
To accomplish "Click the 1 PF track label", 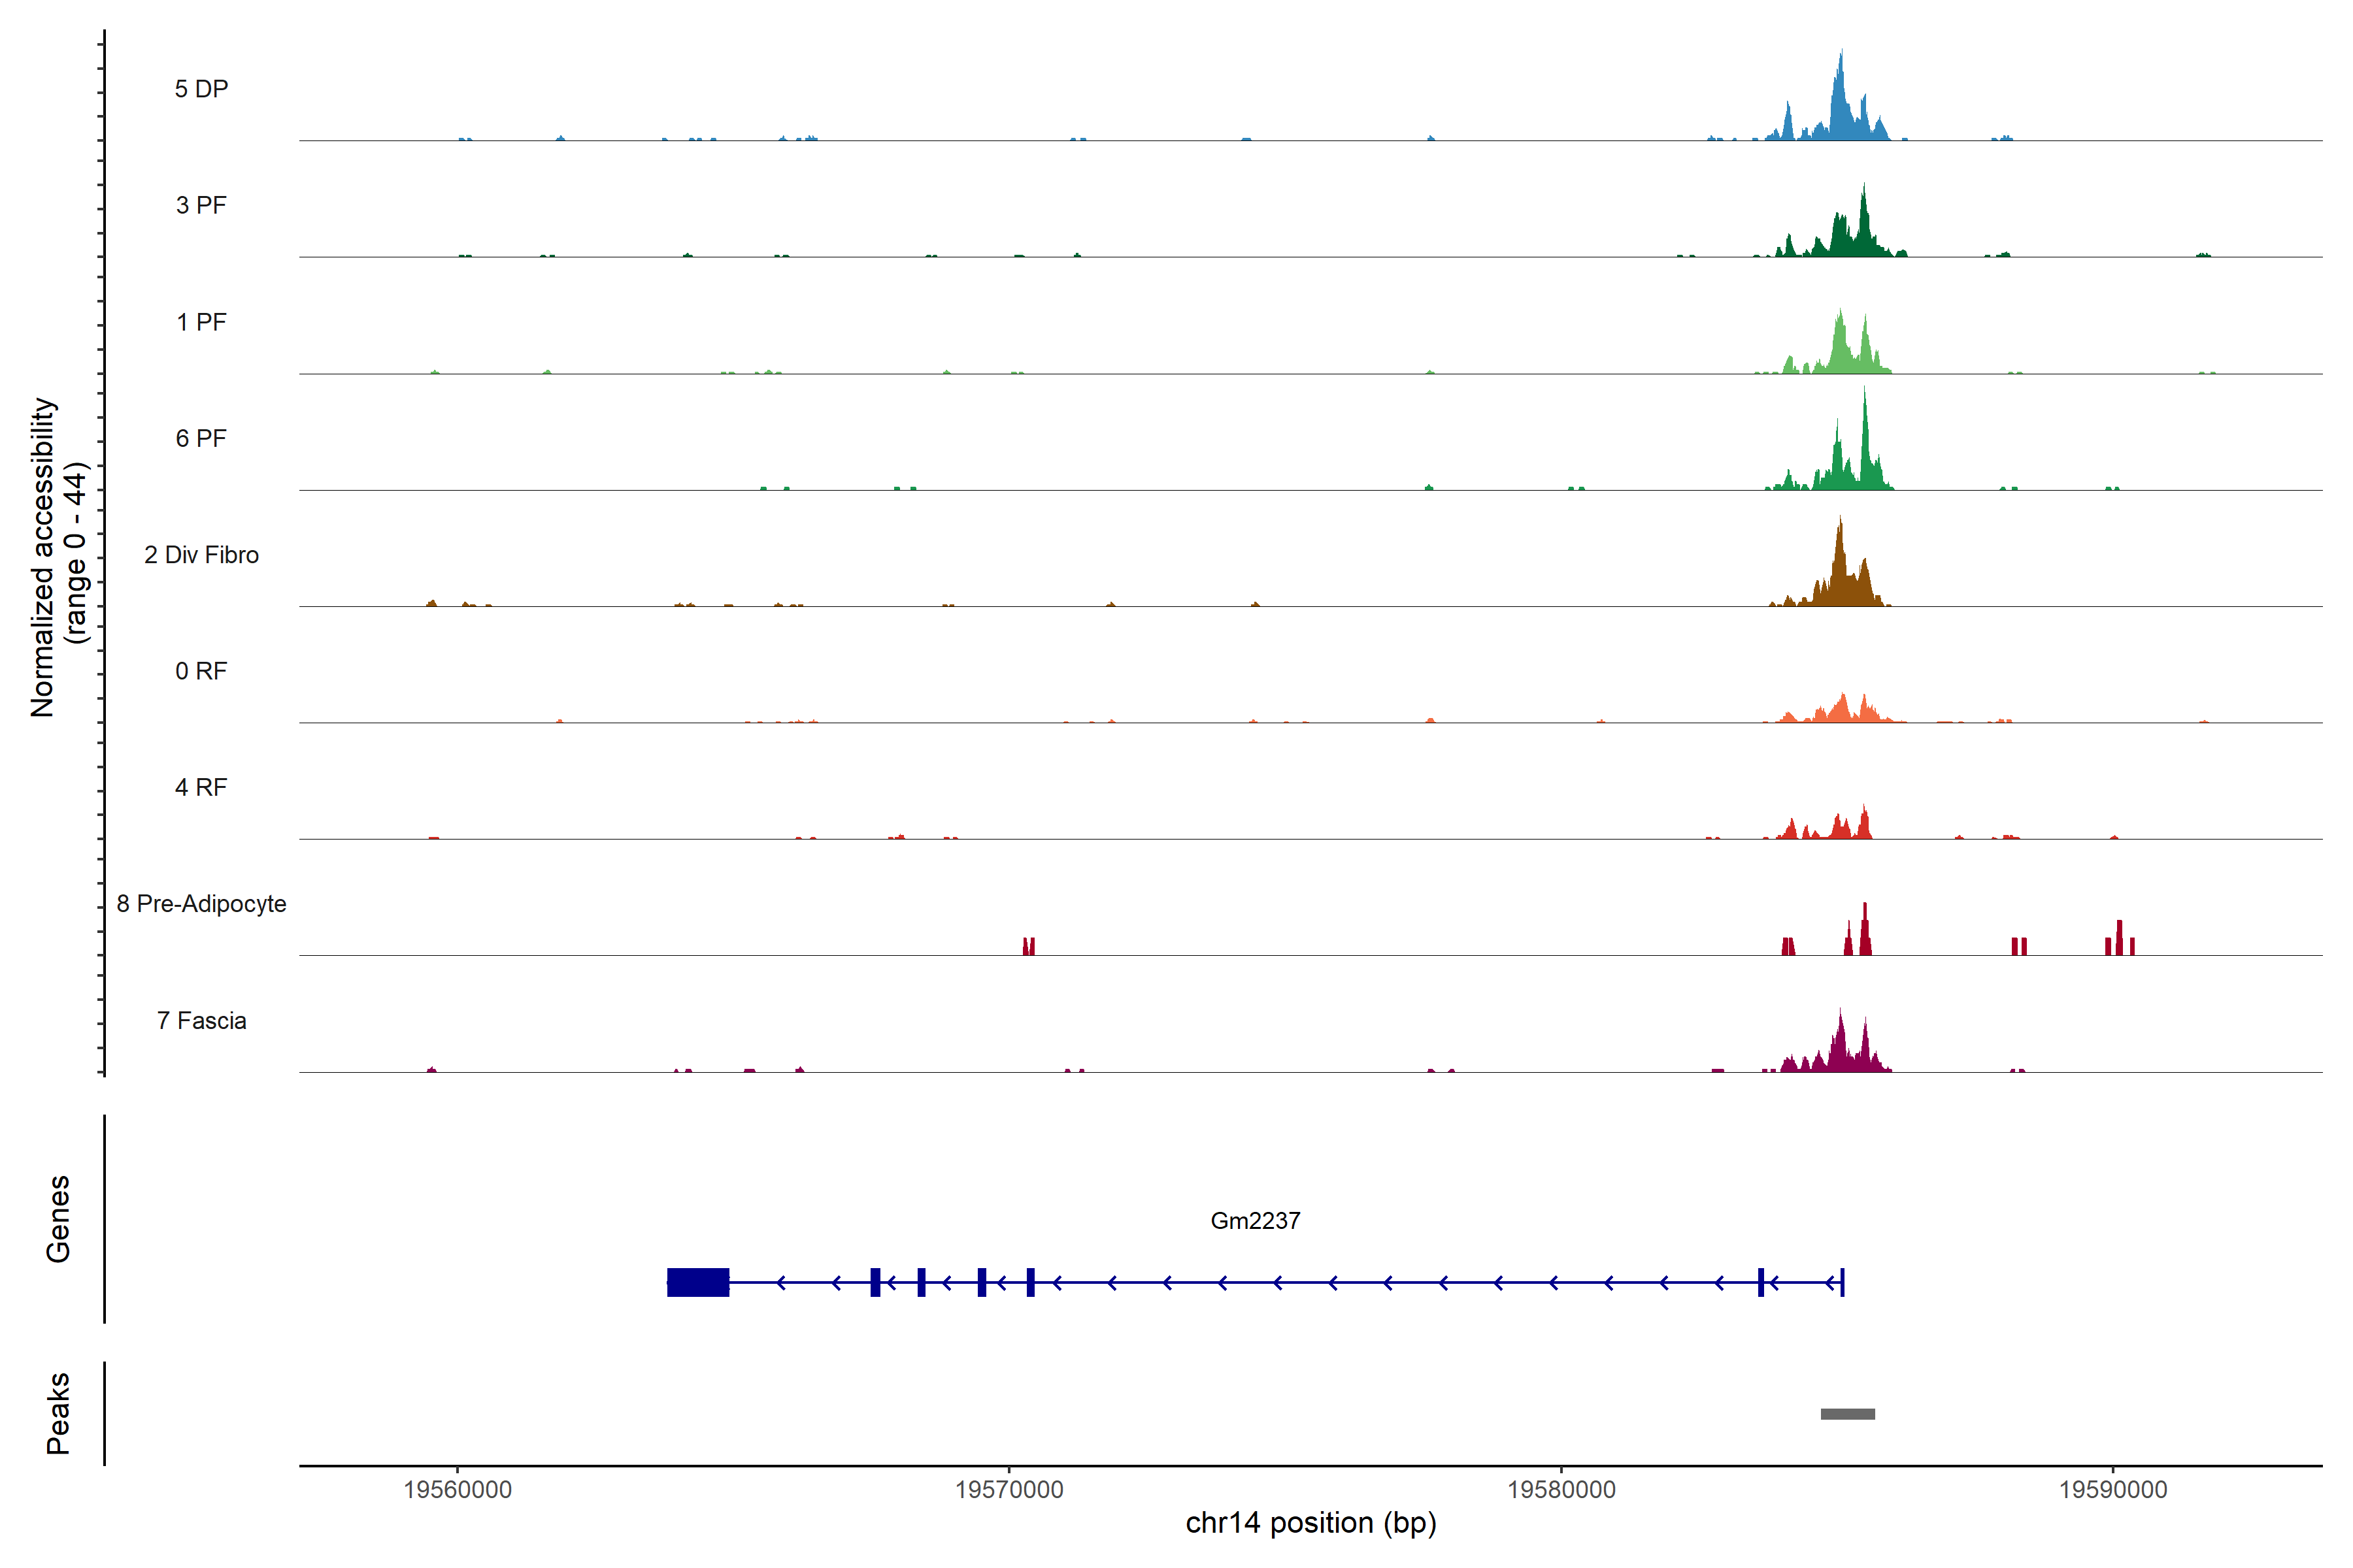I will tap(201, 322).
